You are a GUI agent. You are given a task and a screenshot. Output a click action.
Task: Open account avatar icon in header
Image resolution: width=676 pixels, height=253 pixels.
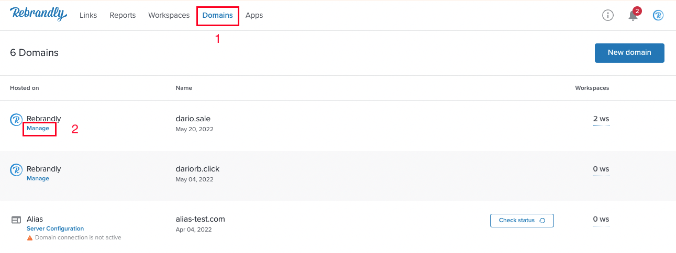tap(658, 15)
